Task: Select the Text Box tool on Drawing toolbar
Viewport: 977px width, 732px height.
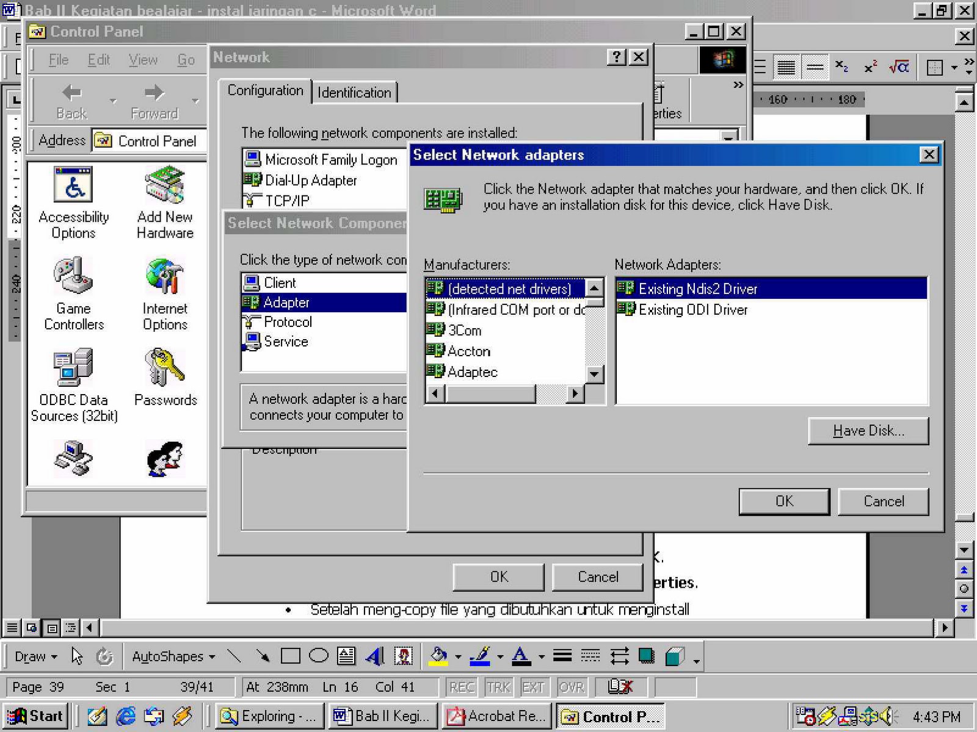Action: (346, 656)
